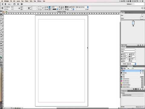Select the green swatch in Swatches list
This screenshot has height=109, width=145.
(x=132, y=87)
